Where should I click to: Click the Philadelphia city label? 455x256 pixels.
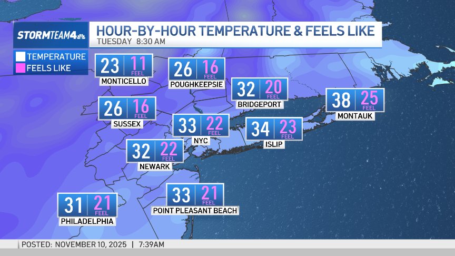[x=87, y=221]
